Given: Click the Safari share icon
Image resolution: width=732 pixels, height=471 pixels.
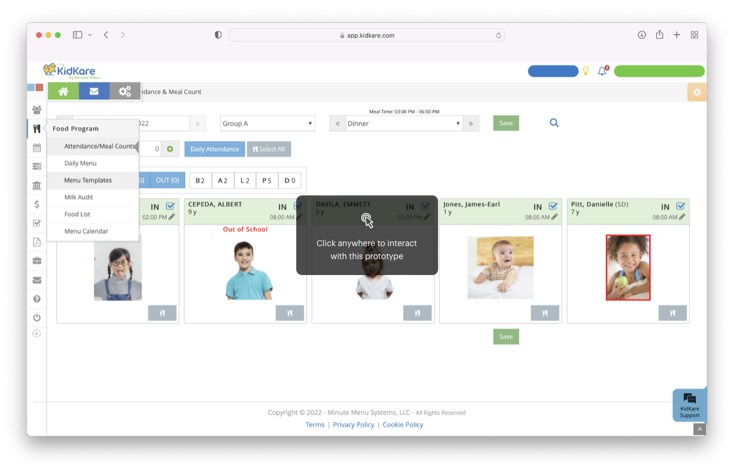Looking at the screenshot, I should (659, 35).
